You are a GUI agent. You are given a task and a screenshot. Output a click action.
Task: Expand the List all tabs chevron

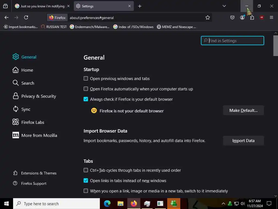224,6
